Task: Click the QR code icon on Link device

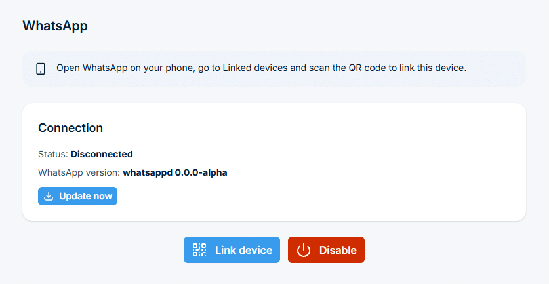Action: click(x=199, y=250)
